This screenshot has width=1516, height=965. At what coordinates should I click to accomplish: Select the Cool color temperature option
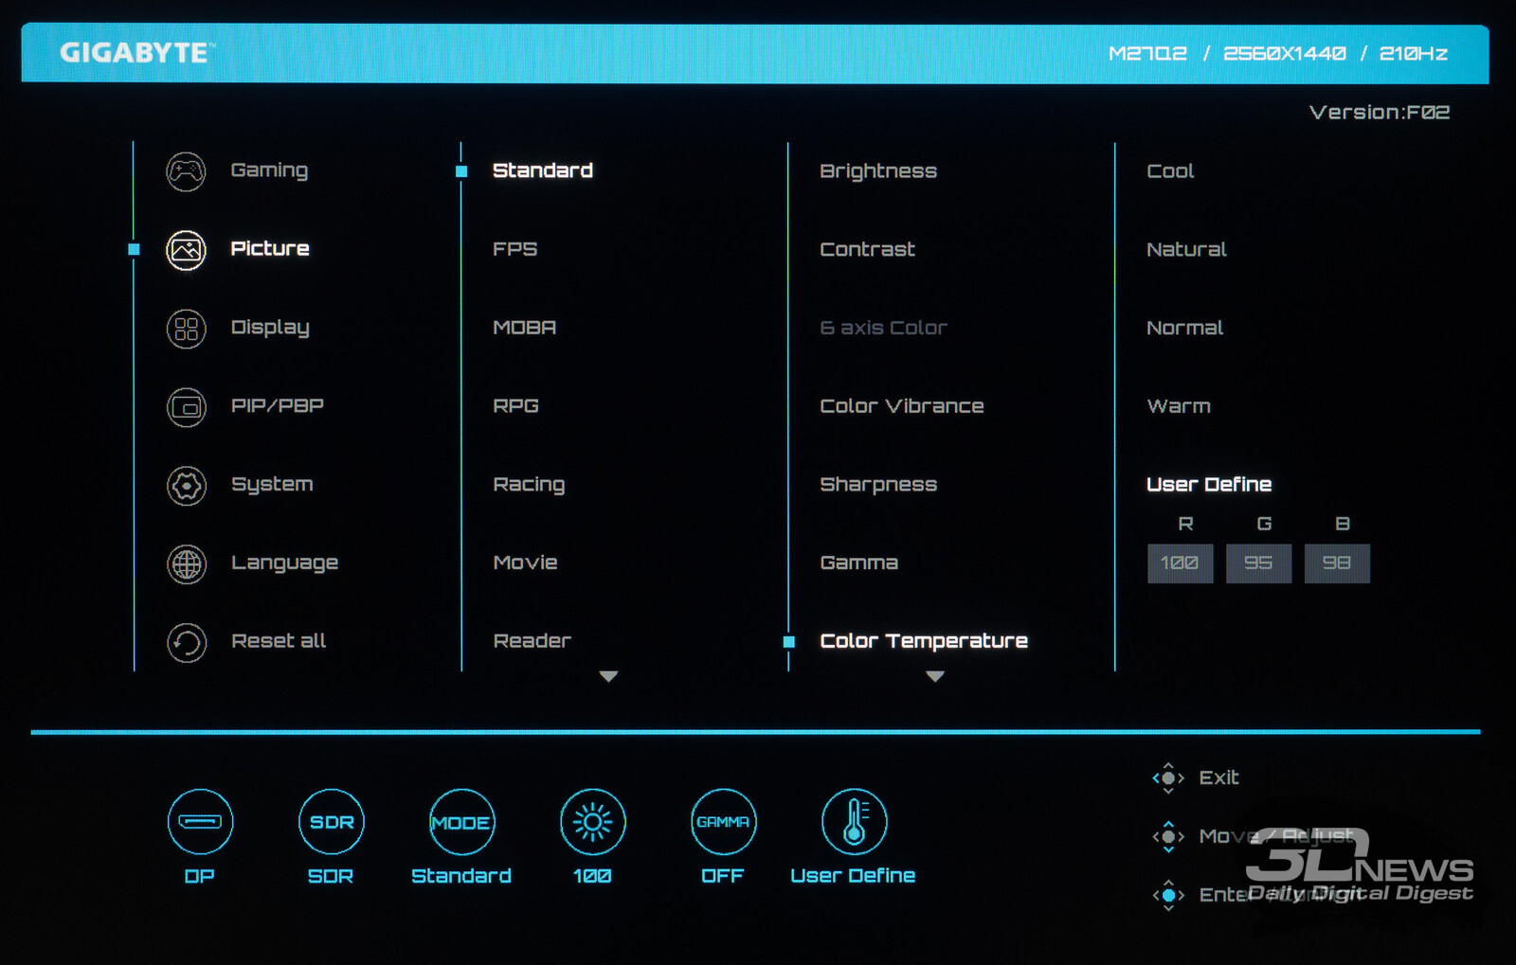[1170, 171]
